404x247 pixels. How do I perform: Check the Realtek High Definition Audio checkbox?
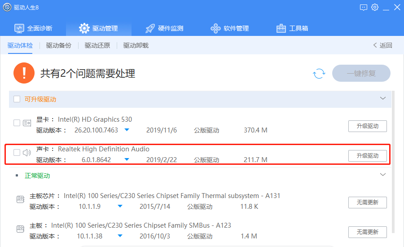(x=17, y=152)
